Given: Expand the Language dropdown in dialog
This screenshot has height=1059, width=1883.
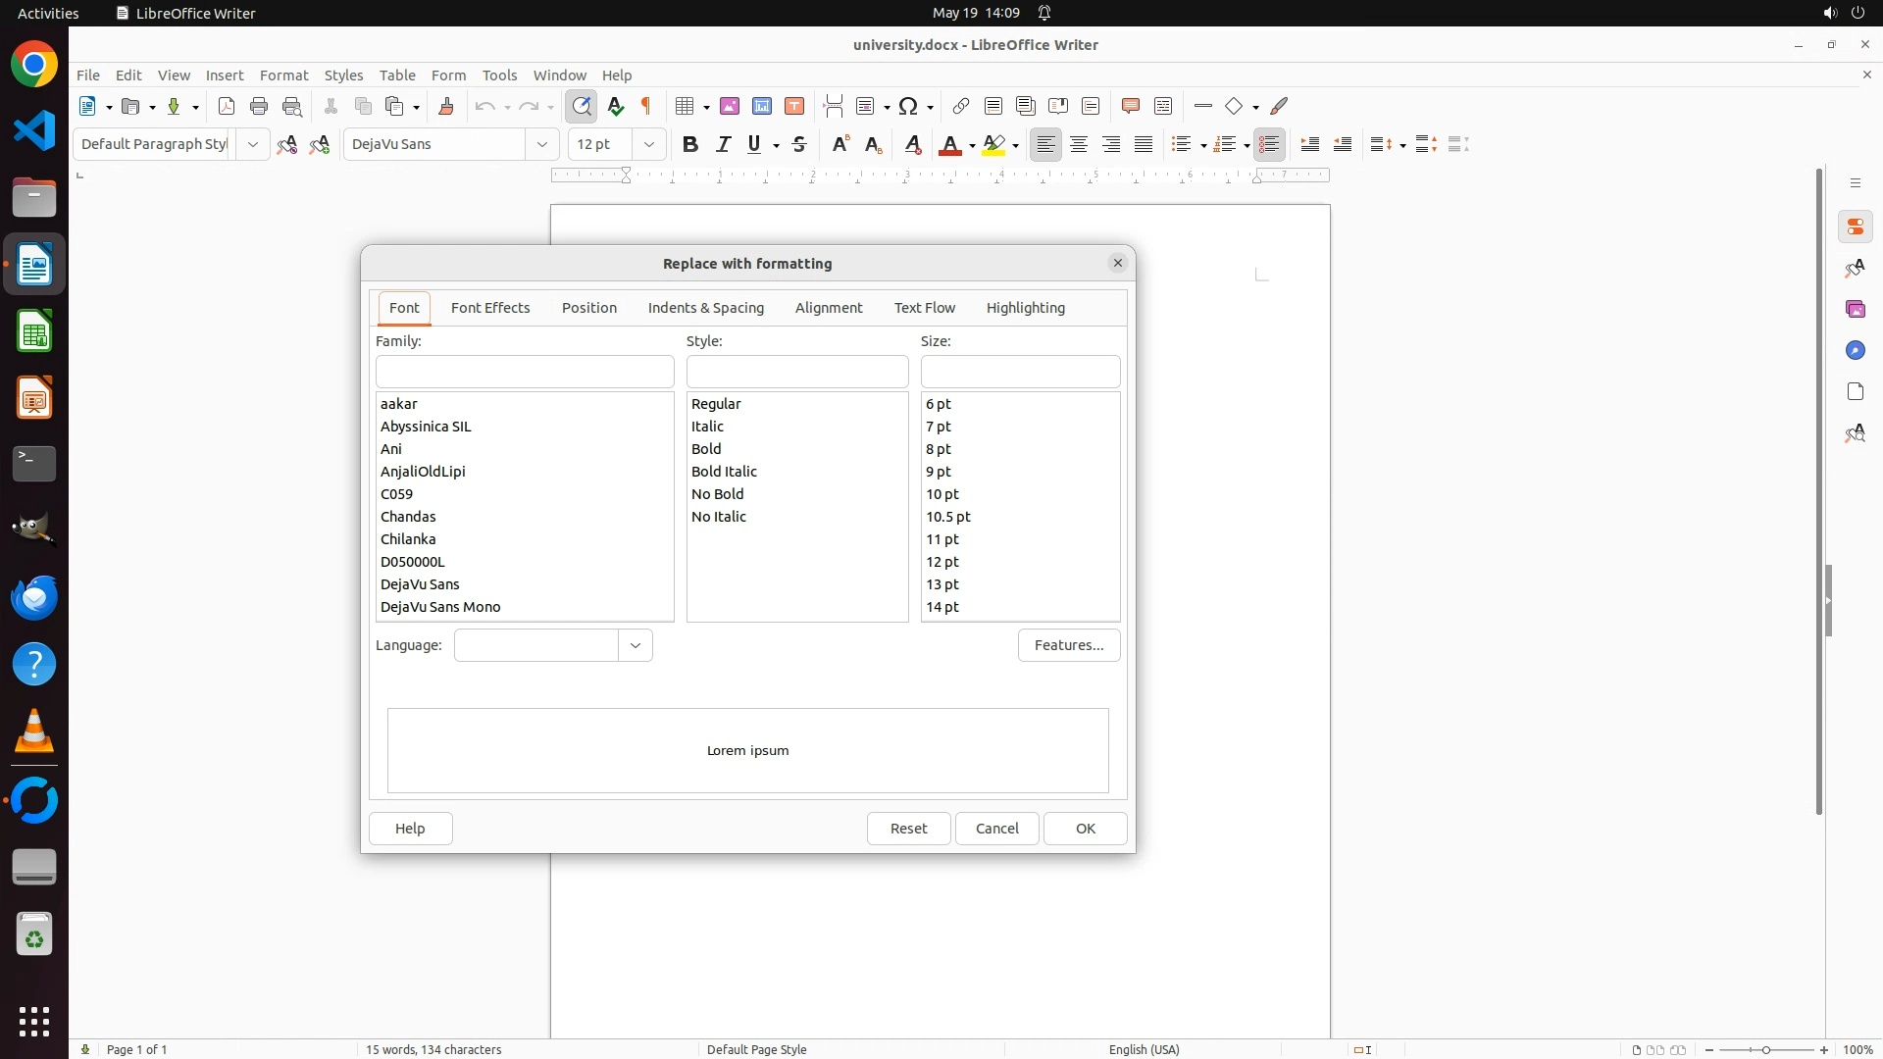Looking at the screenshot, I should [x=636, y=645].
